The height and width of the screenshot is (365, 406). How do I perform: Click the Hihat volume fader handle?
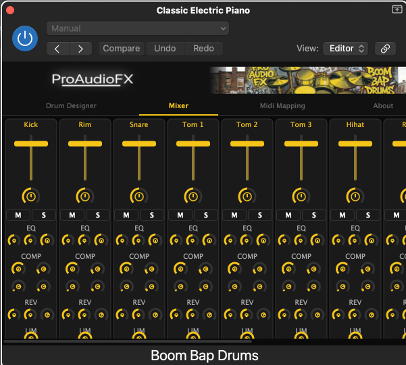point(355,144)
